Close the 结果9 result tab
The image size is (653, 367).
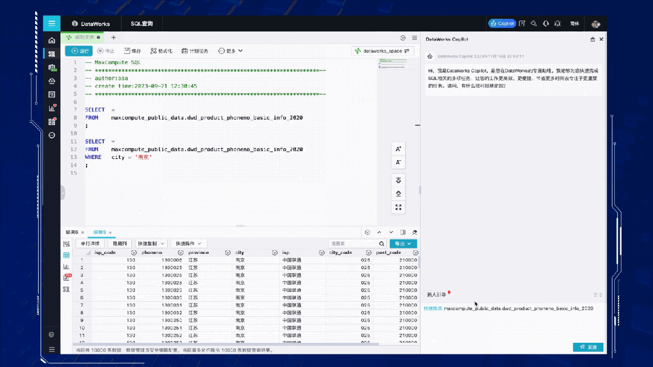[x=110, y=233]
